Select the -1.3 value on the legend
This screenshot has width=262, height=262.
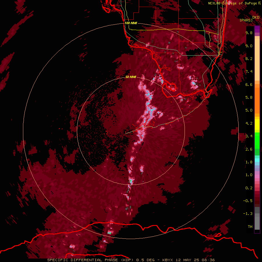pos(248,214)
